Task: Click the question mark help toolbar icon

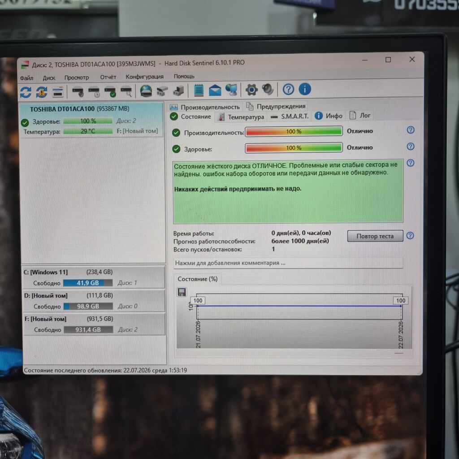Action: click(288, 89)
